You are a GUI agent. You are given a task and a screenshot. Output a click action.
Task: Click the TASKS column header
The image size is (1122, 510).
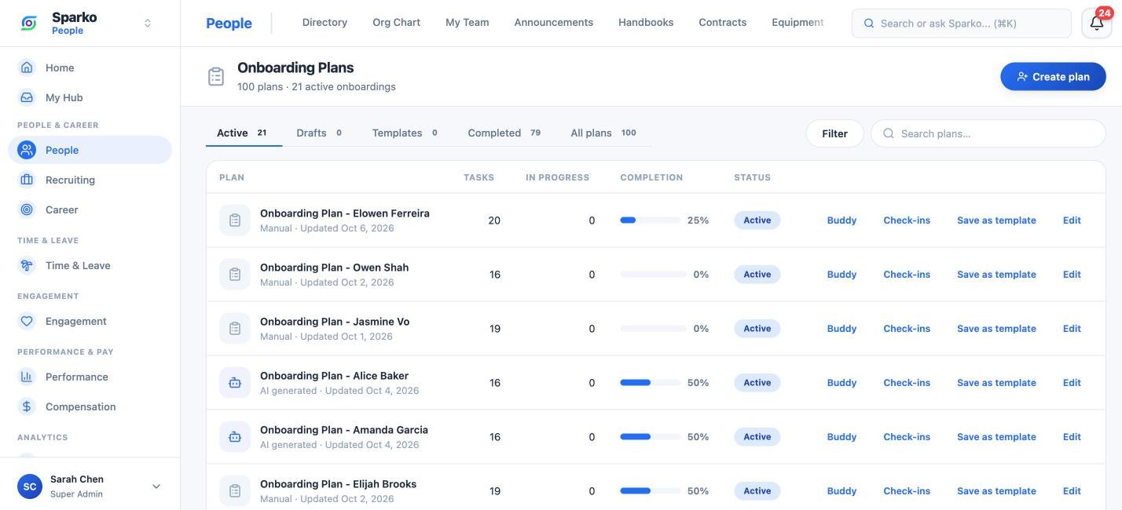coord(478,177)
